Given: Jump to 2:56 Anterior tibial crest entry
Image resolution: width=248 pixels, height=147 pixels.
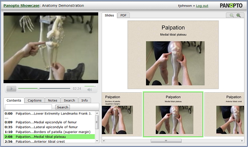Looking at the screenshot, I should [x=49, y=141].
